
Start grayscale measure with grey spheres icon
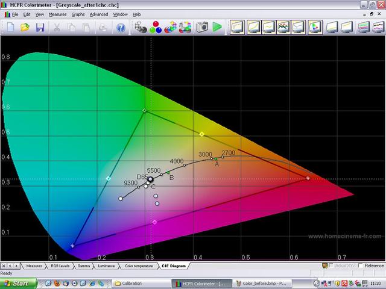(141, 27)
